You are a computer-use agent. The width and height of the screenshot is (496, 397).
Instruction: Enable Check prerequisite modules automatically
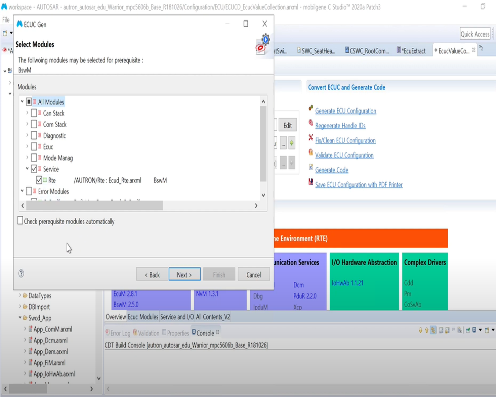point(20,221)
